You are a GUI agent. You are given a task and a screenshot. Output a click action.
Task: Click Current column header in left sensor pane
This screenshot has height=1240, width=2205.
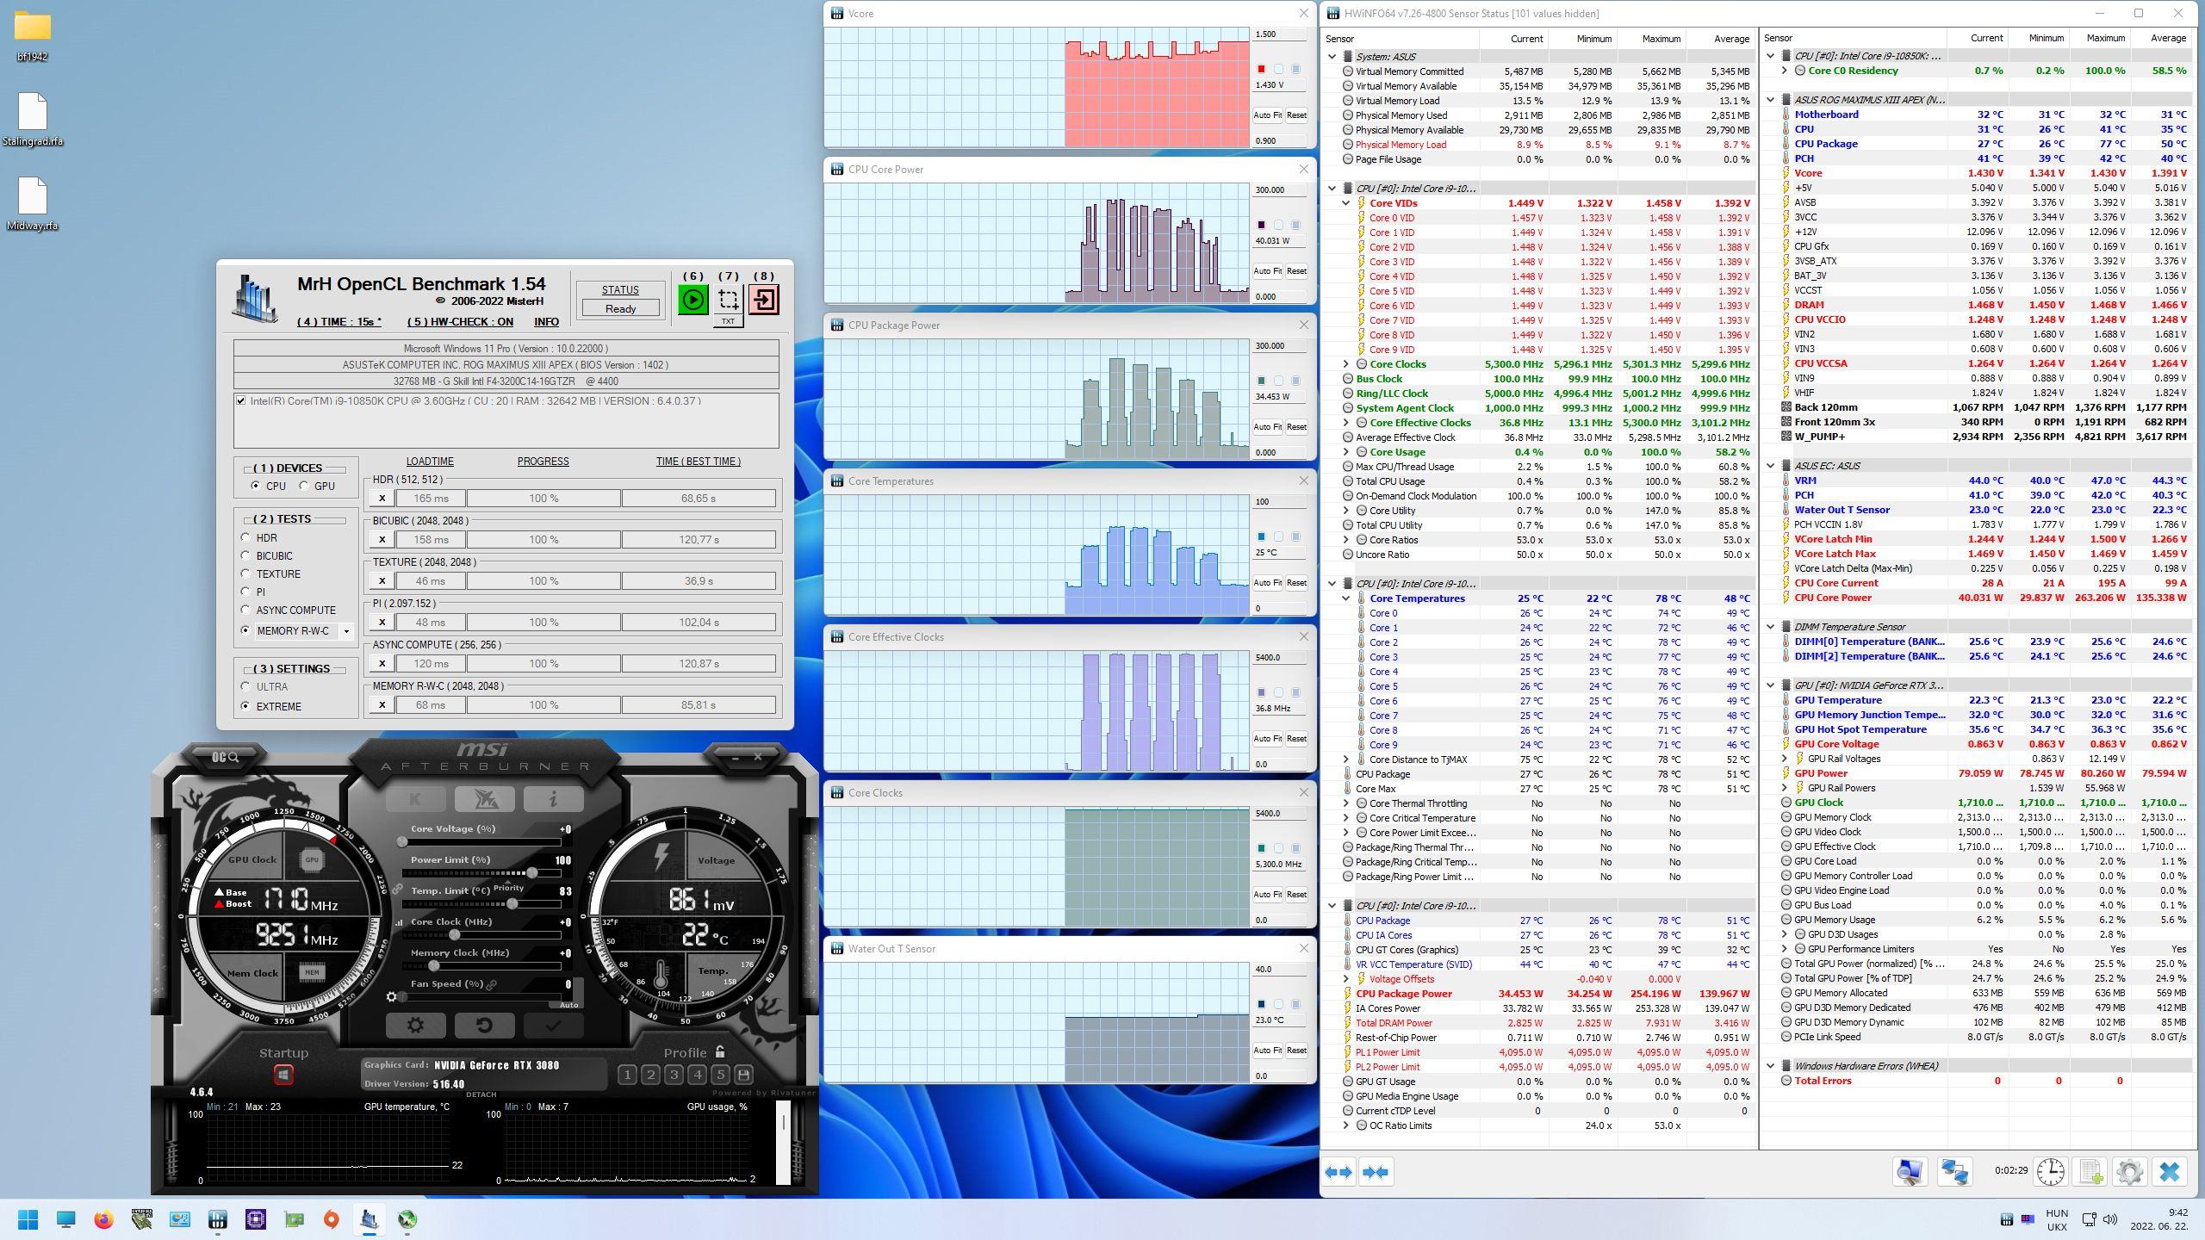point(1526,39)
